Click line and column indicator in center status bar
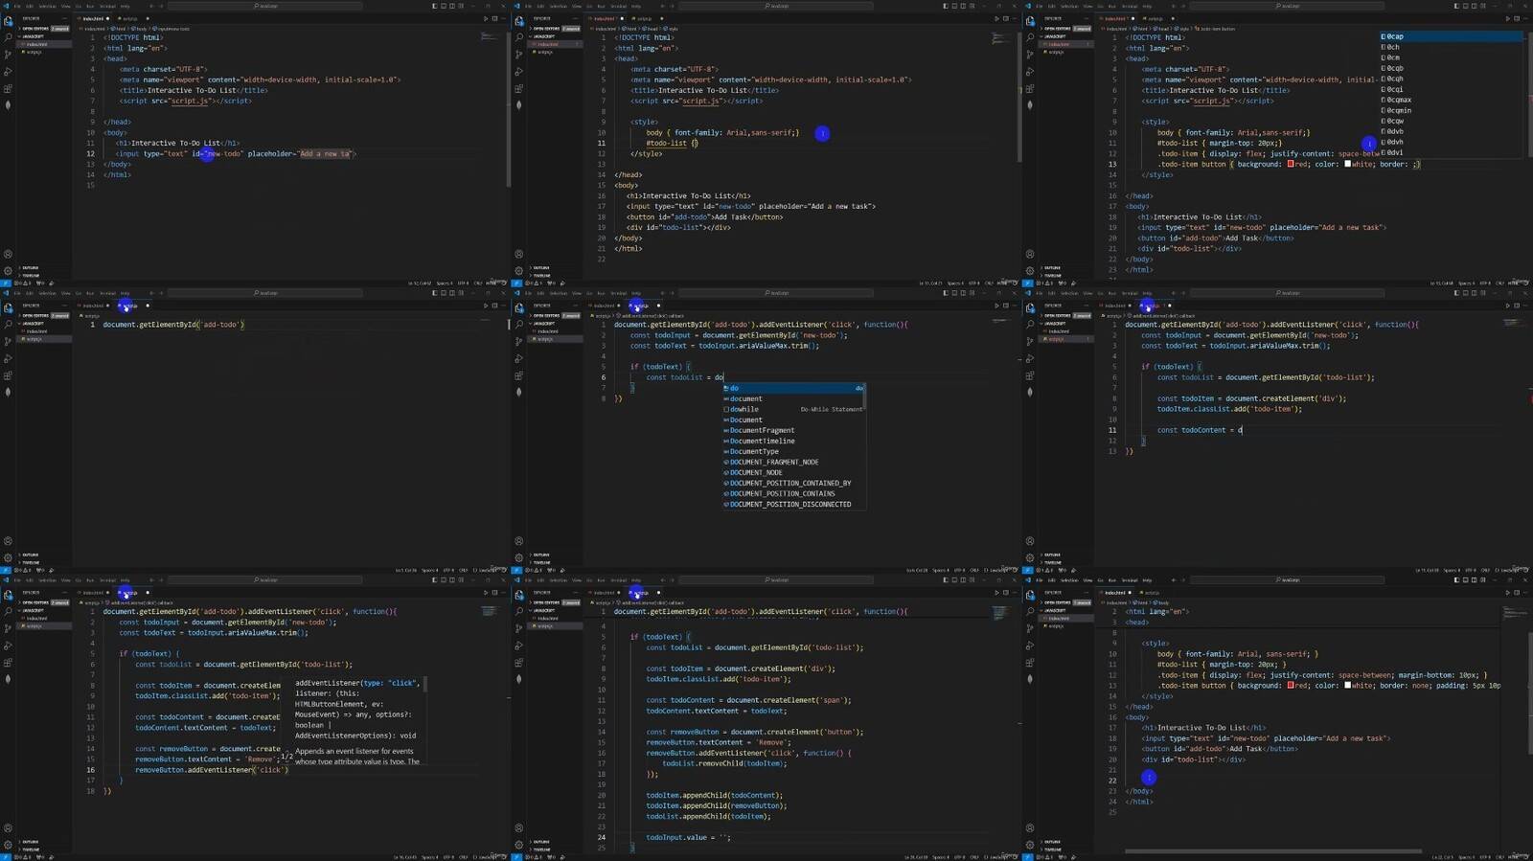This screenshot has width=1533, height=861. pos(917,571)
